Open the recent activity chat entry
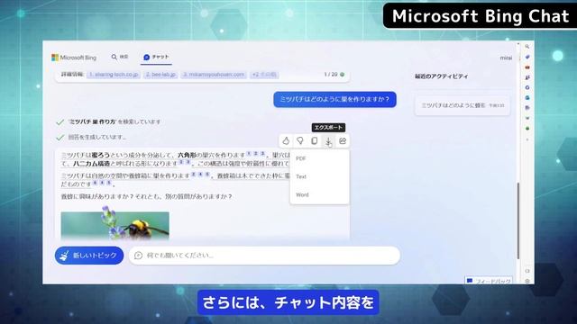This screenshot has width=577, height=324. (x=463, y=105)
